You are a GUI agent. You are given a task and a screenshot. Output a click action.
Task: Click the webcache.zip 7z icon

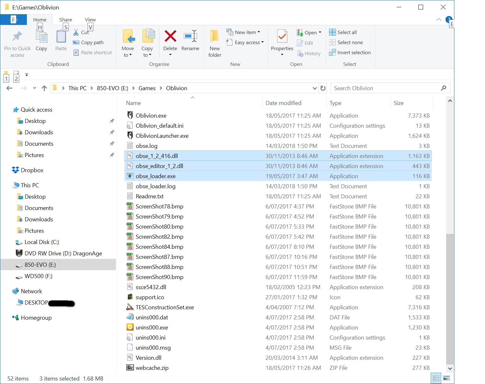click(x=130, y=368)
